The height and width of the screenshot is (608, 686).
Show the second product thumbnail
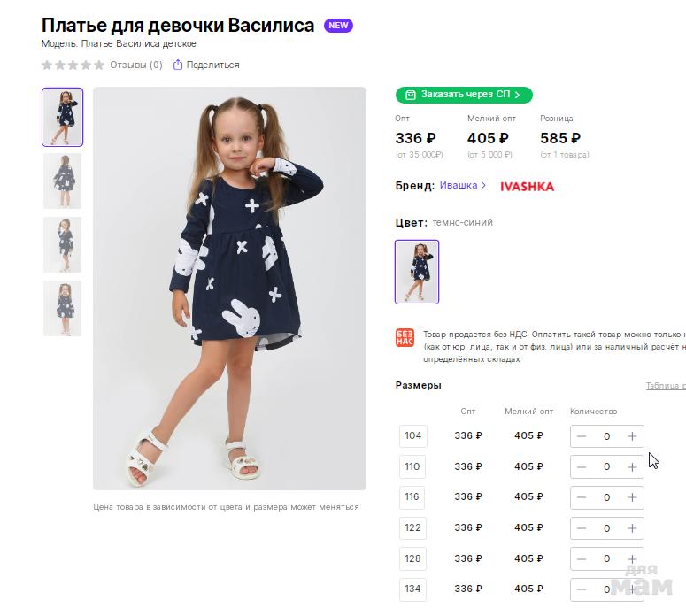click(x=63, y=181)
